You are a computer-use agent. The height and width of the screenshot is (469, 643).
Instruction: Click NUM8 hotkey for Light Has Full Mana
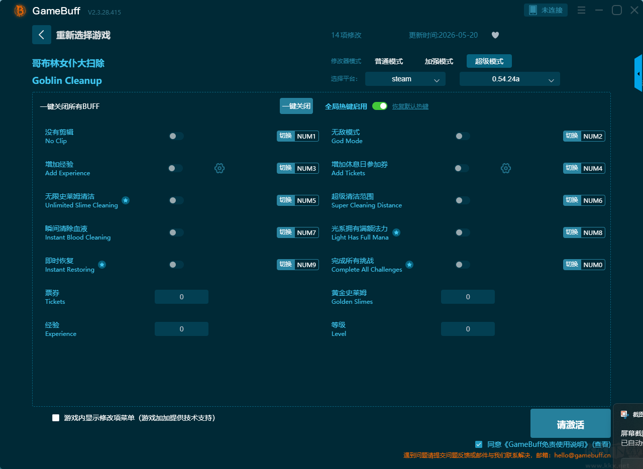point(584,232)
